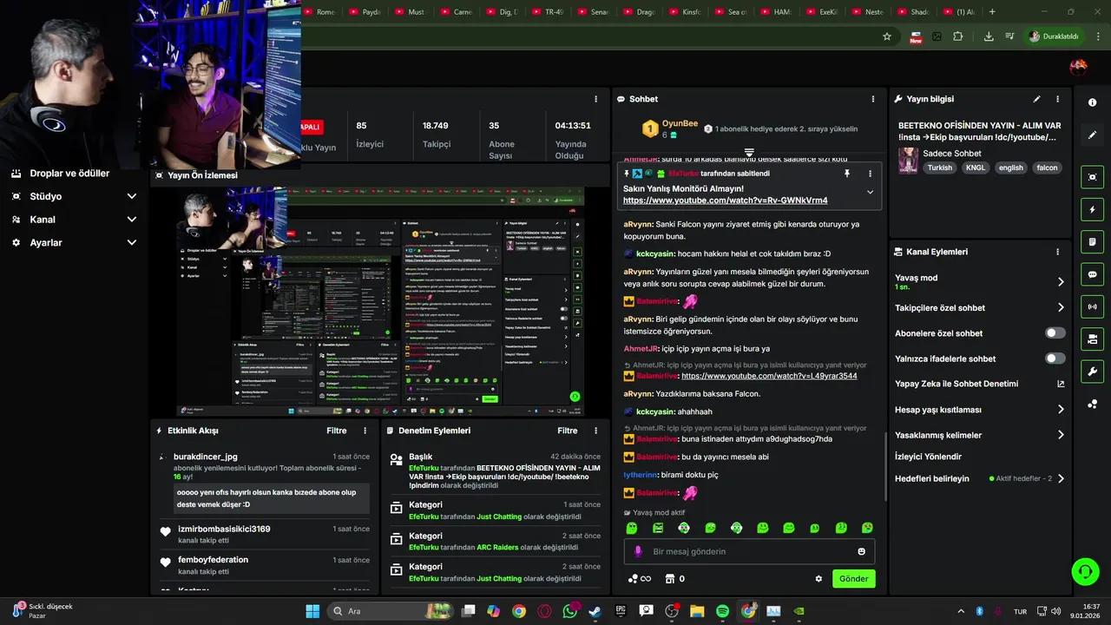Open chat settings gear icon
The width and height of the screenshot is (1111, 625).
click(x=818, y=579)
